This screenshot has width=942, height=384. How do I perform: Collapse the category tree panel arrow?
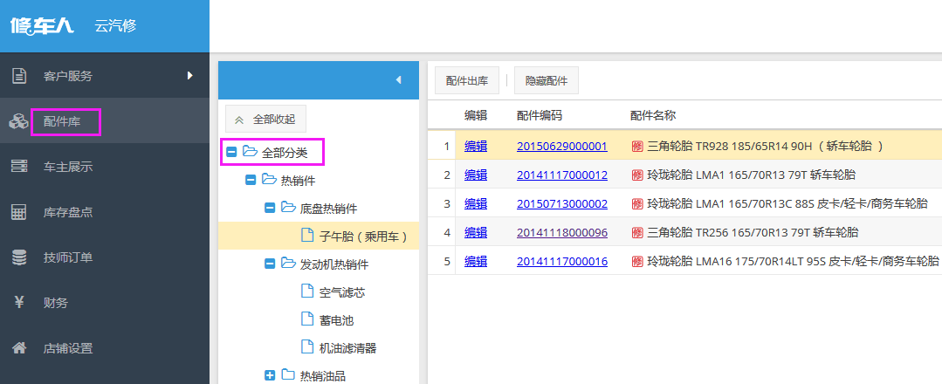click(x=398, y=80)
